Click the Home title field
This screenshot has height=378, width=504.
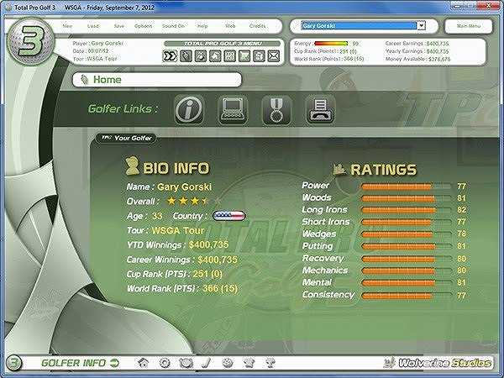(157, 80)
